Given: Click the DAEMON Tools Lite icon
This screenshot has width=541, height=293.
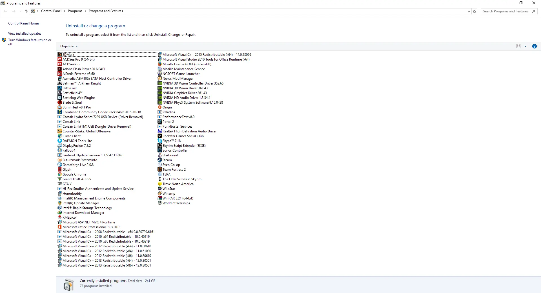Looking at the screenshot, I should tap(60, 141).
